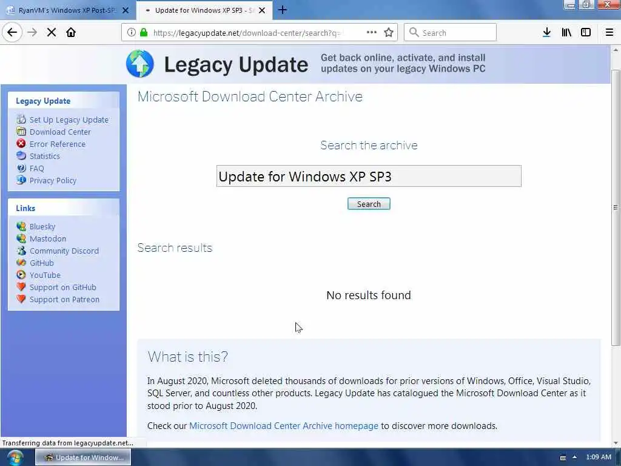The image size is (621, 466).
Task: Click the Set Up Legacy Update icon
Action: tap(21, 120)
